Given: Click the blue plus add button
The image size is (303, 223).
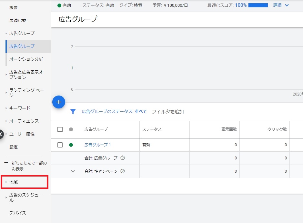Looking at the screenshot, I should [59, 102].
